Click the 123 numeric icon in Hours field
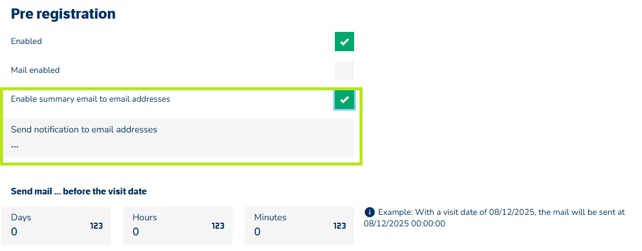The image size is (642, 251). tap(218, 226)
